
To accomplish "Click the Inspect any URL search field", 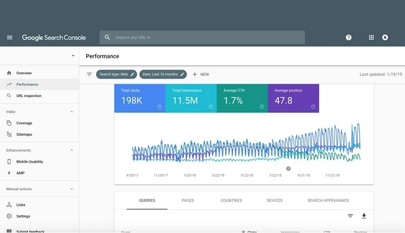I will coord(202,37).
